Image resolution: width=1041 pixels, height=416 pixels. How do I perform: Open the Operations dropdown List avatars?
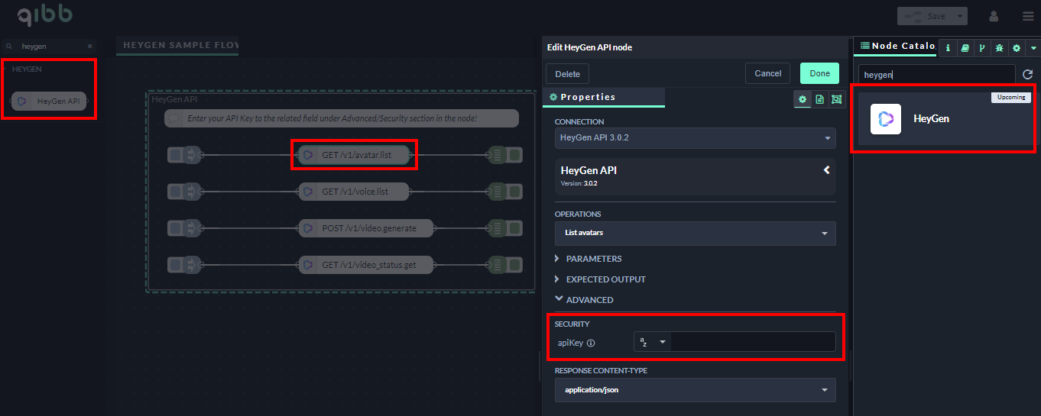click(x=695, y=233)
